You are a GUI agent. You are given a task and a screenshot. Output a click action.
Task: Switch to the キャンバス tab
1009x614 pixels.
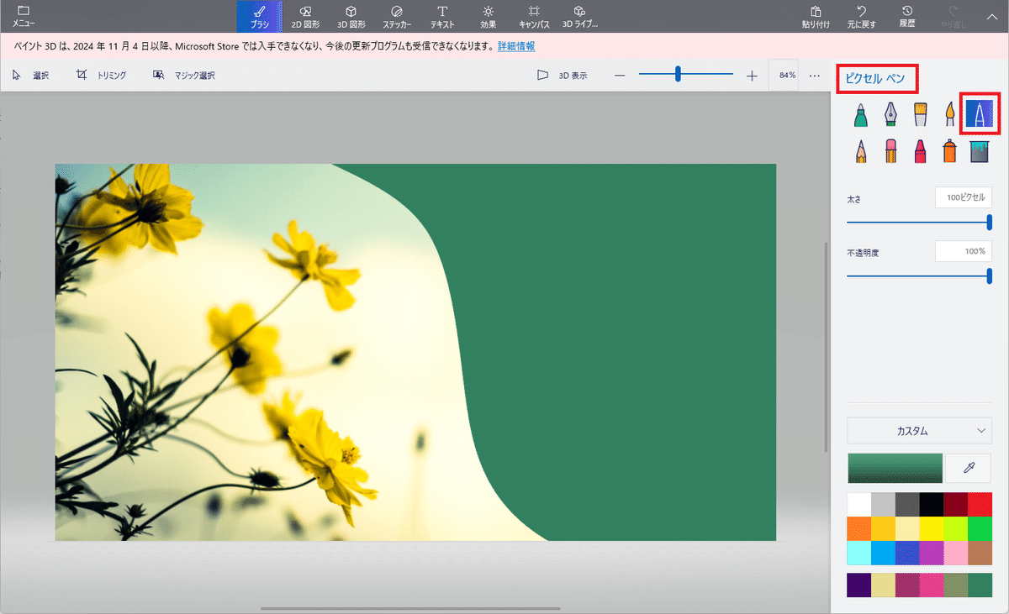click(x=534, y=16)
